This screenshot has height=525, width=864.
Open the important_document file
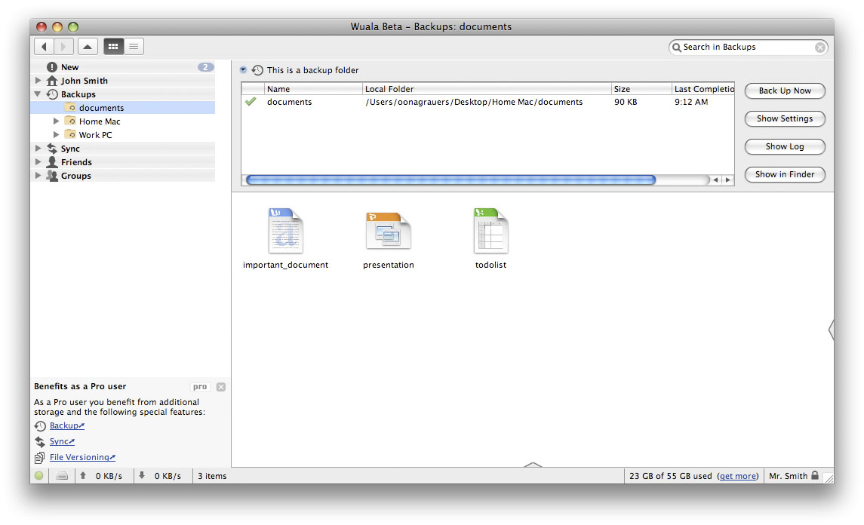tap(285, 232)
